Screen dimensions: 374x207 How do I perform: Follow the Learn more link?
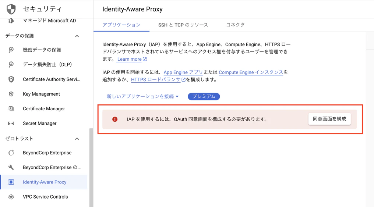129,59
